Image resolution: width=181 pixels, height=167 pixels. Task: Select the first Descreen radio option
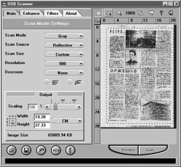pyautogui.click(x=46, y=82)
